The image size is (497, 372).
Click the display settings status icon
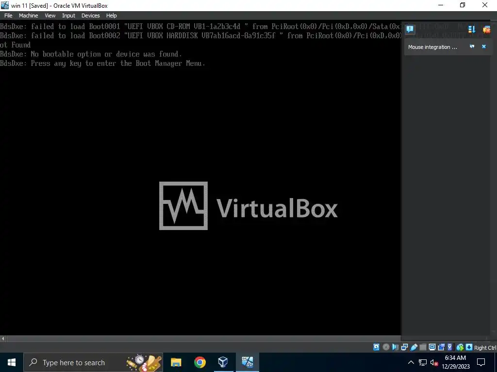[432, 347]
